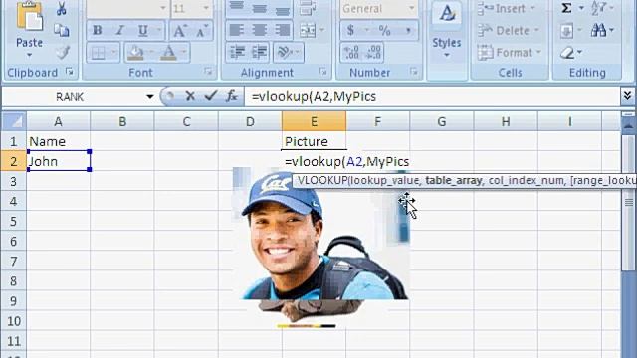Screen dimensions: 637x358
Task: Select cell A2 containing John
Action: 59,161
